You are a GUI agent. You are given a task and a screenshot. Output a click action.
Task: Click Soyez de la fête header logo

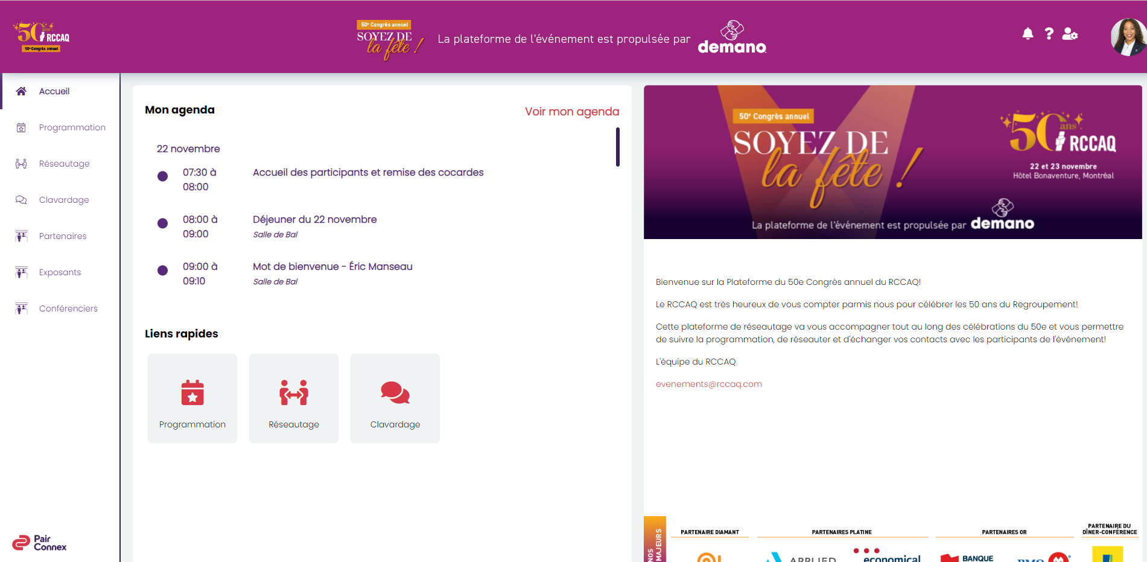(x=390, y=40)
